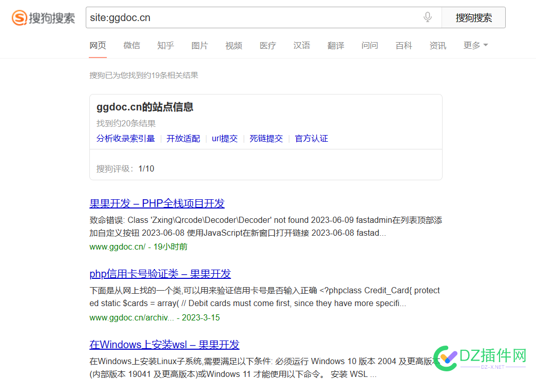This screenshot has height=379, width=536.
Task: Open the 知乎 tab
Action: (166, 46)
